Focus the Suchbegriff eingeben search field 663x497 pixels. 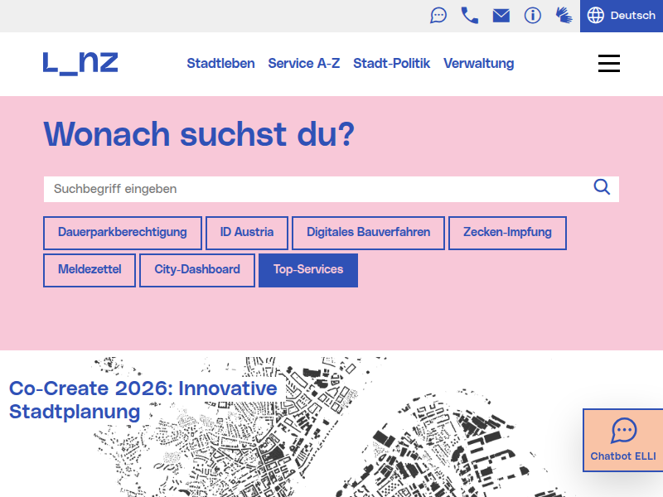pyautogui.click(x=315, y=189)
